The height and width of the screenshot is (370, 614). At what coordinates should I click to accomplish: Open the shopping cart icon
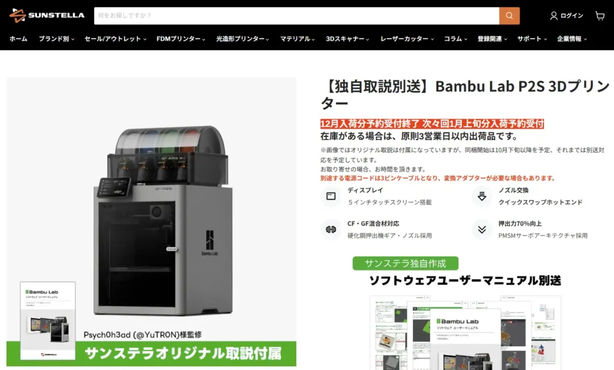[x=600, y=16]
